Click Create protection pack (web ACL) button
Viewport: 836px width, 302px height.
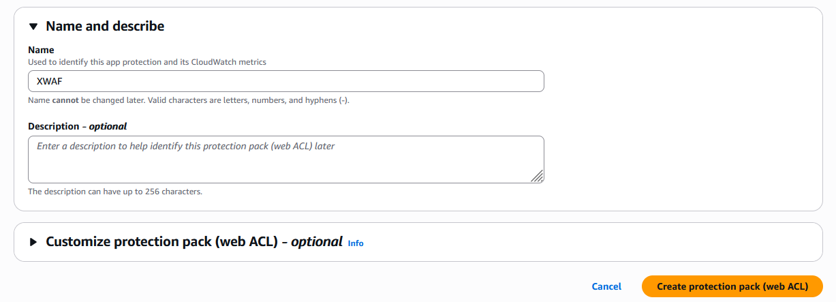732,286
